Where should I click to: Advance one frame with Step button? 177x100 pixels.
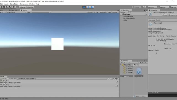click(92, 7)
